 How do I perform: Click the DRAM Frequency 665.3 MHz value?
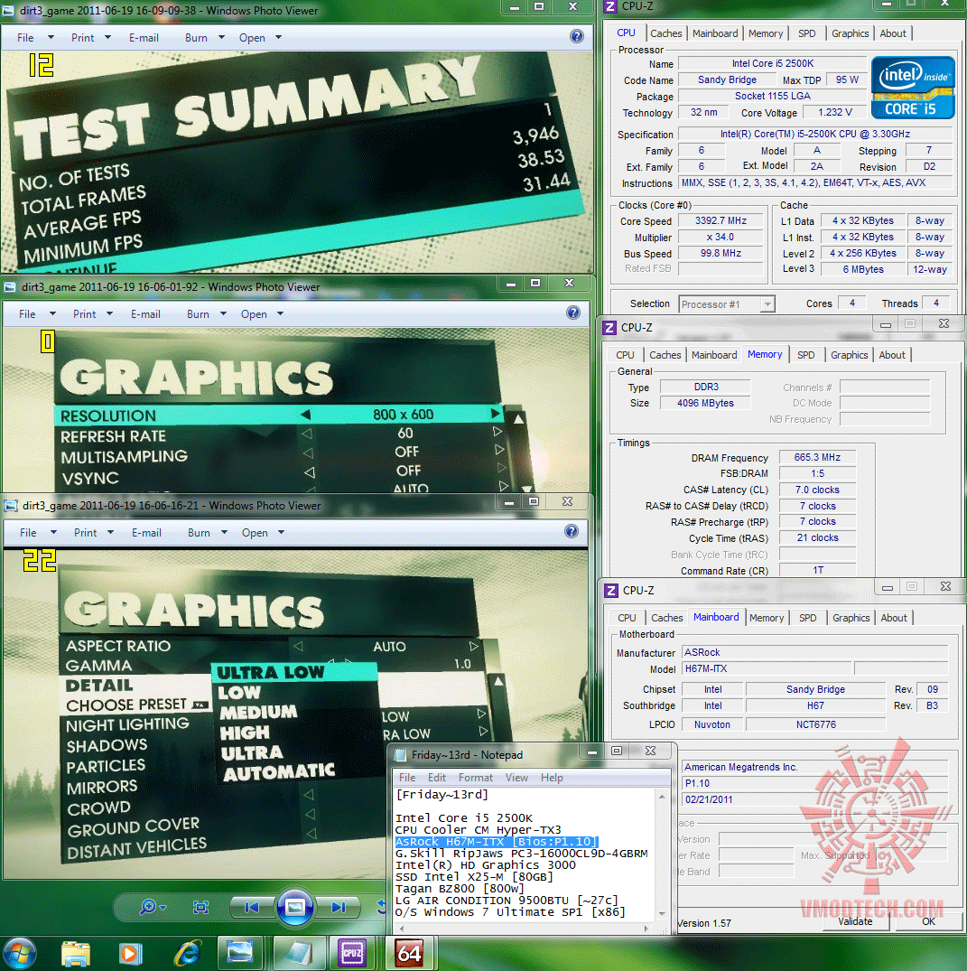click(817, 457)
